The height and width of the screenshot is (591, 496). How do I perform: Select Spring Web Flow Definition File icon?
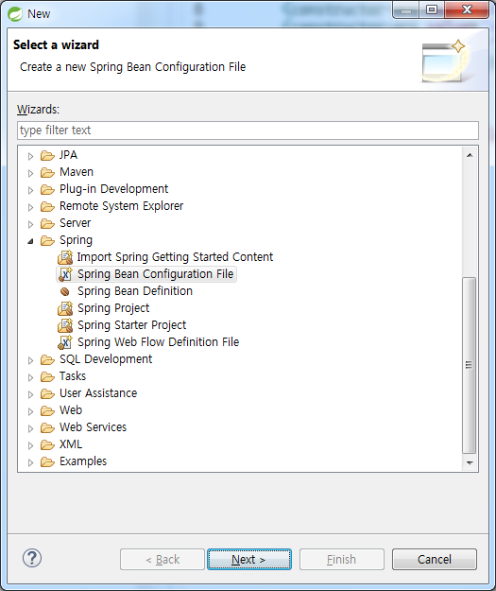pyautogui.click(x=65, y=342)
